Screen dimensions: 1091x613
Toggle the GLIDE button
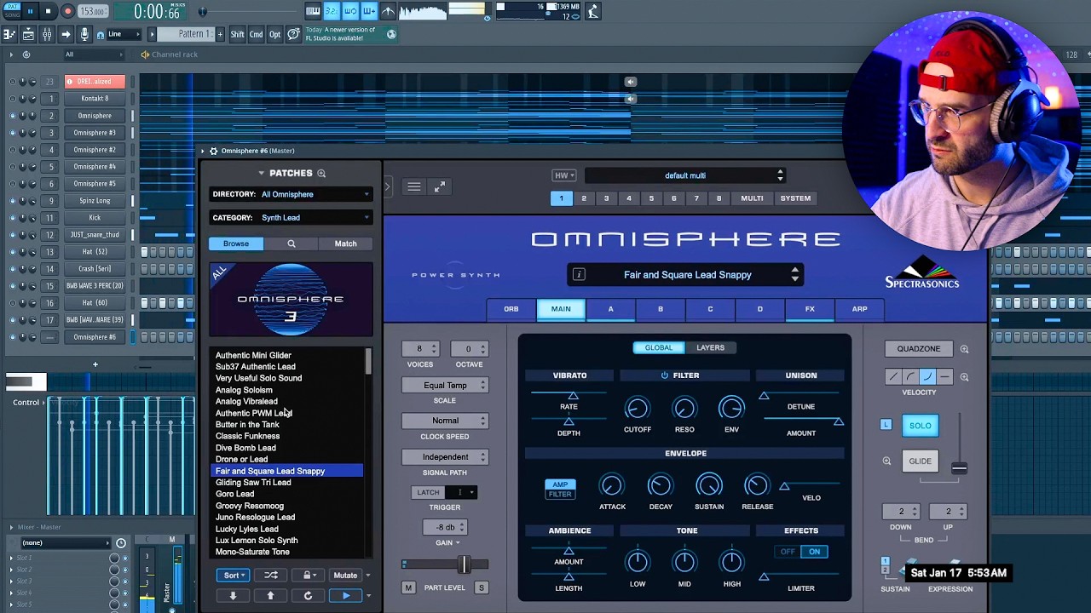(x=920, y=461)
